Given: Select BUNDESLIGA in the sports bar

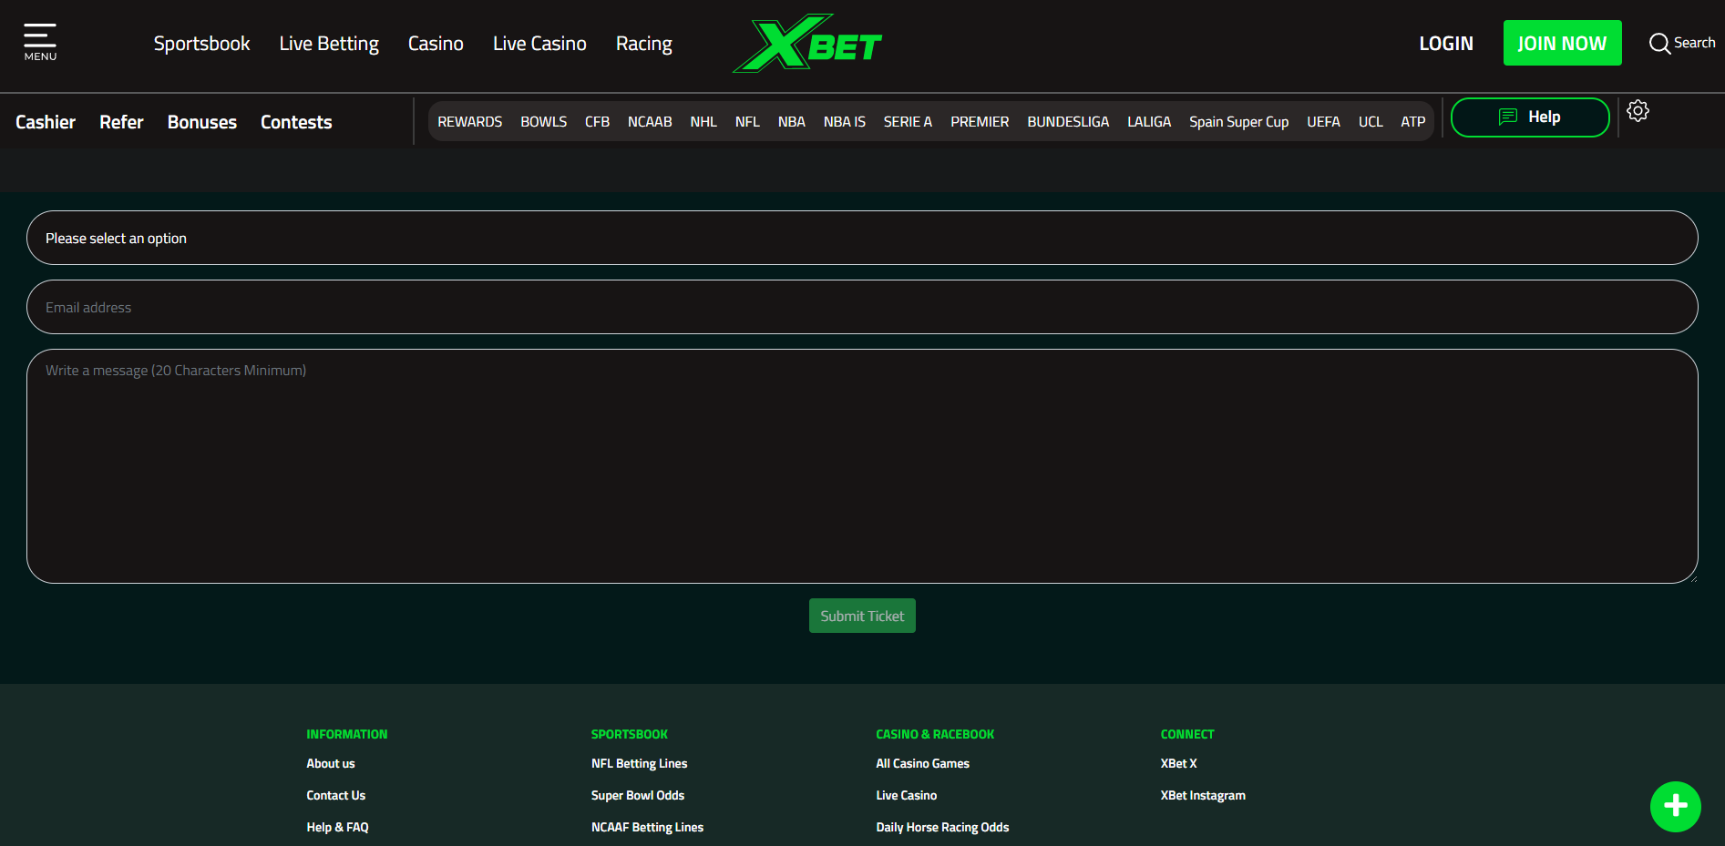Looking at the screenshot, I should 1068,121.
